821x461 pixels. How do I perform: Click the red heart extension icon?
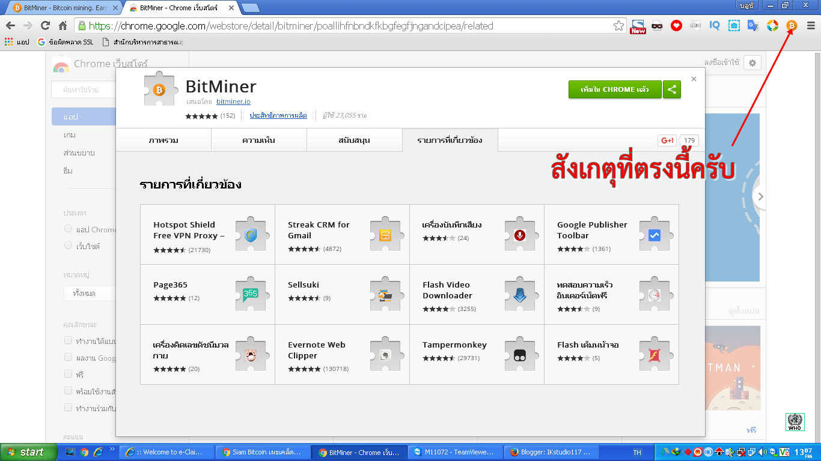click(676, 26)
